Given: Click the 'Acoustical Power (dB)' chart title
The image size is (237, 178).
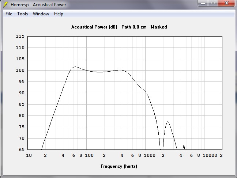Looking at the screenshot, I should coord(94,27).
